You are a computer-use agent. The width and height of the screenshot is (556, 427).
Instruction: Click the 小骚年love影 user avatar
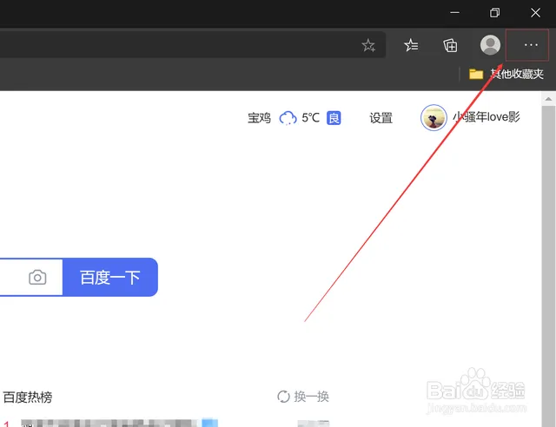(x=434, y=118)
